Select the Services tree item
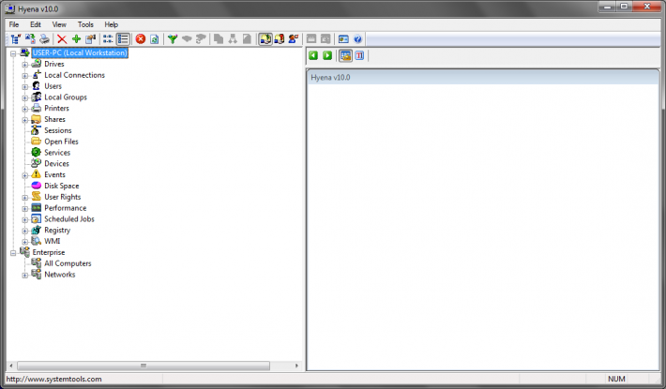This screenshot has width=666, height=389. click(57, 152)
